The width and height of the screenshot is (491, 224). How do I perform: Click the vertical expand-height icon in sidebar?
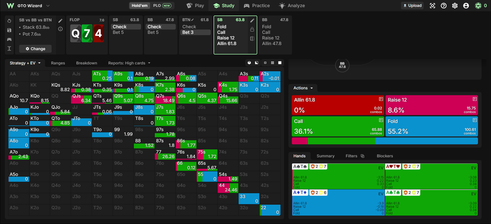(9, 49)
